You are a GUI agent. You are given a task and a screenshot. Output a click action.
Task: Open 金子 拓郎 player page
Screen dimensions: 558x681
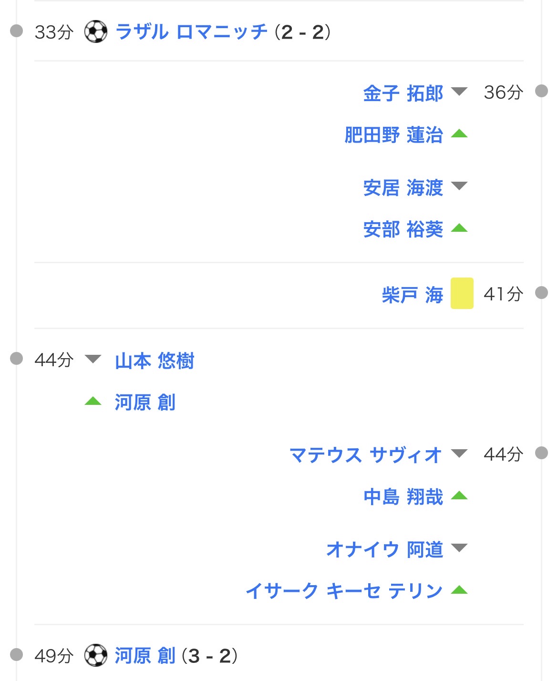click(403, 93)
